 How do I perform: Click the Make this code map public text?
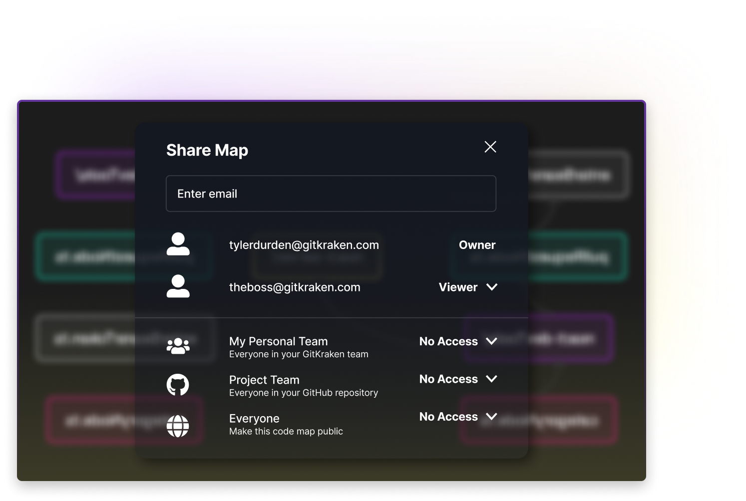point(286,431)
